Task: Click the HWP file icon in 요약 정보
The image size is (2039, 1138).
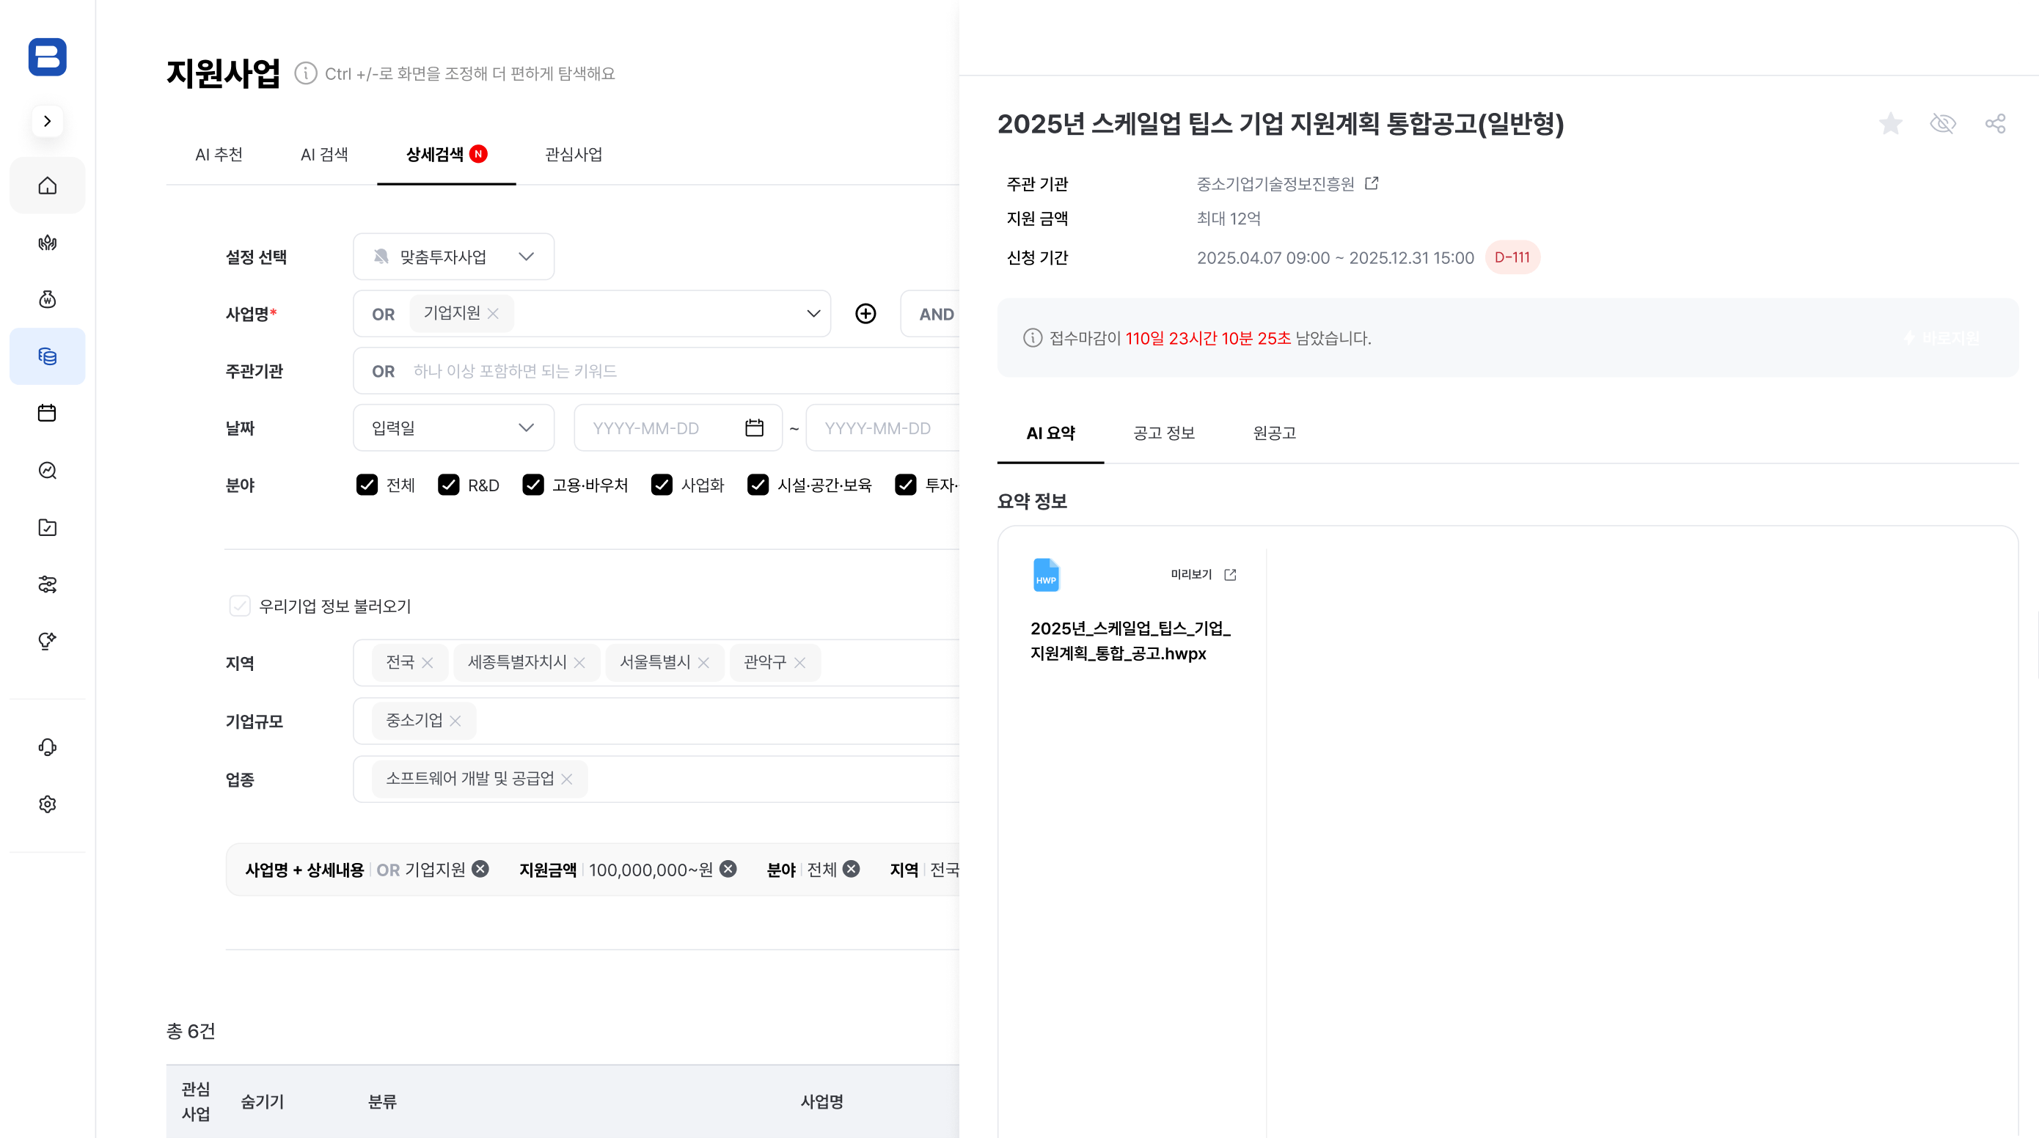Action: click(x=1047, y=573)
